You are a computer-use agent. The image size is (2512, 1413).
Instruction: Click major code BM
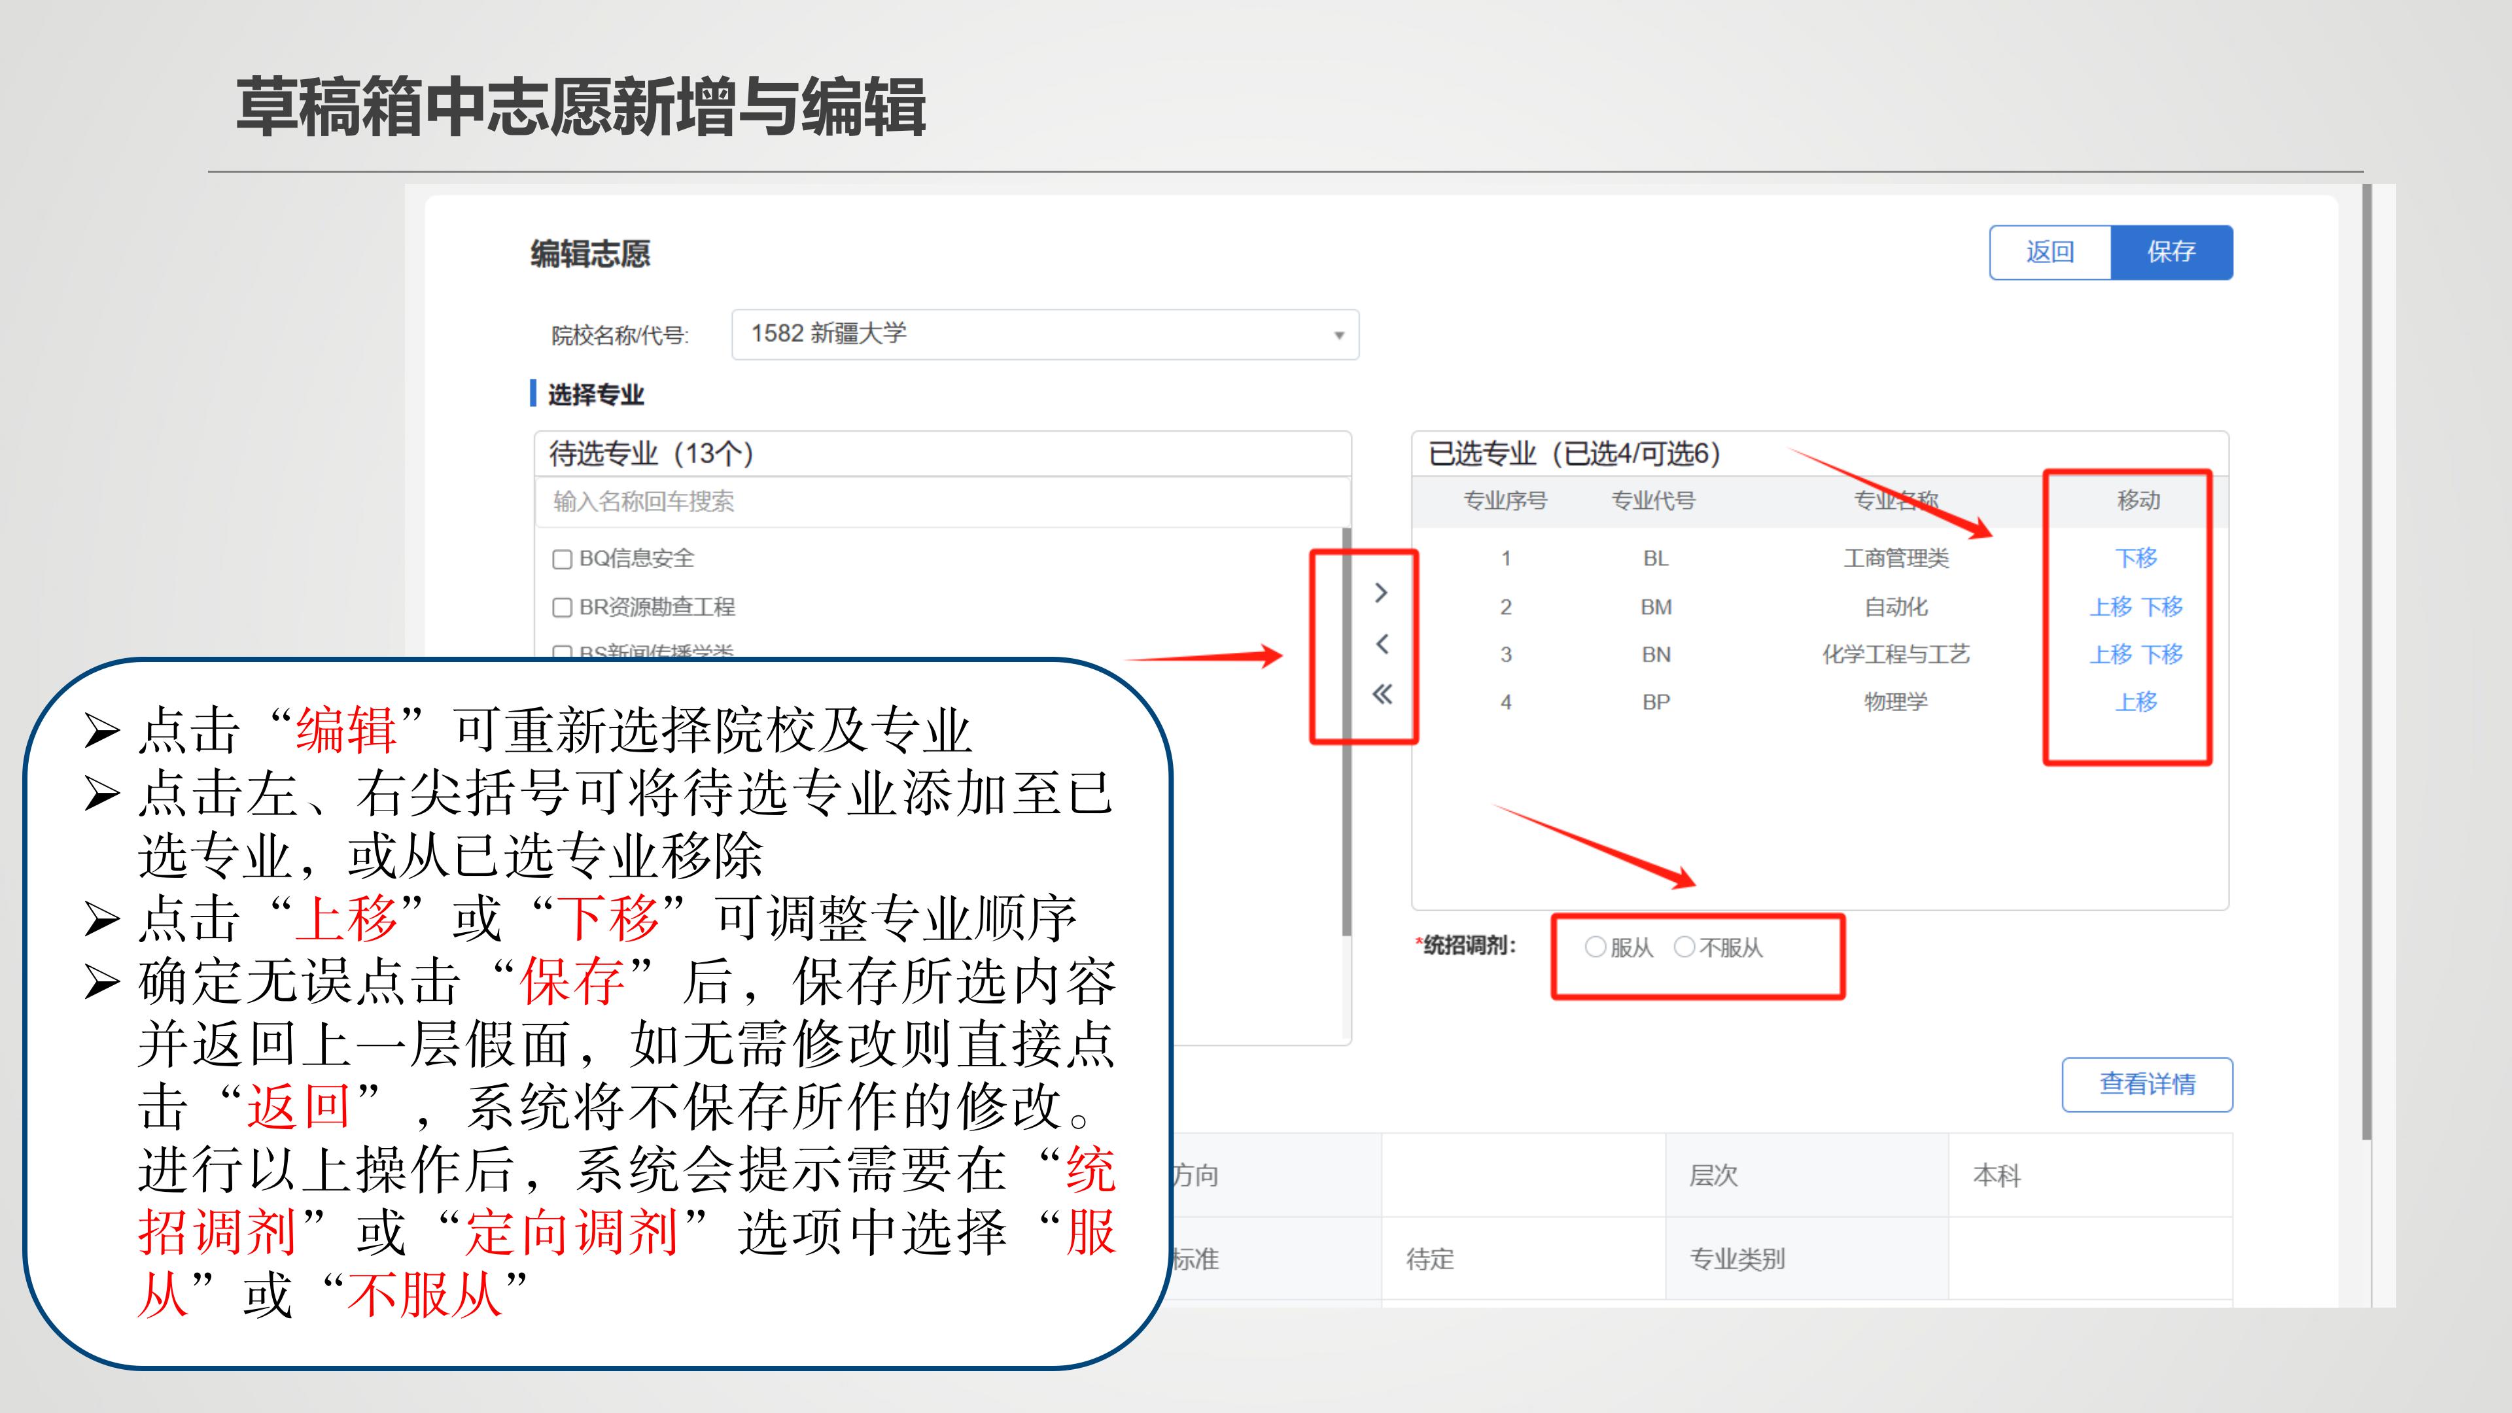(1656, 608)
